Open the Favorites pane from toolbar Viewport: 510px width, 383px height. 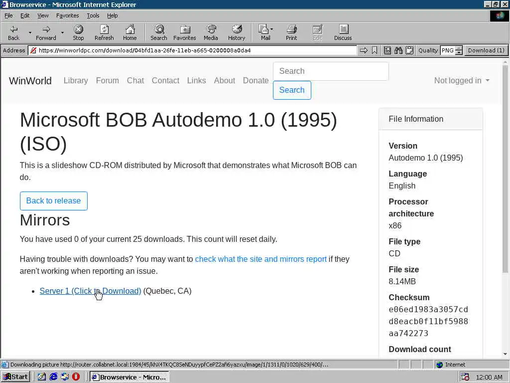pos(185,32)
